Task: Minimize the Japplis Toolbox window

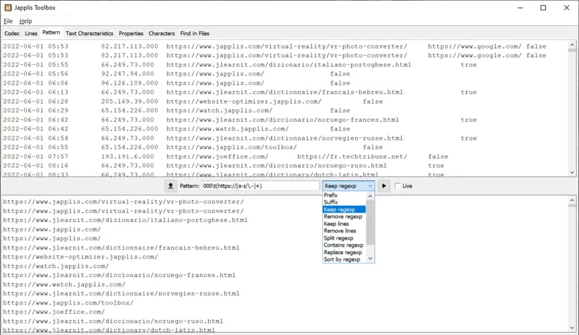Action: coord(520,8)
